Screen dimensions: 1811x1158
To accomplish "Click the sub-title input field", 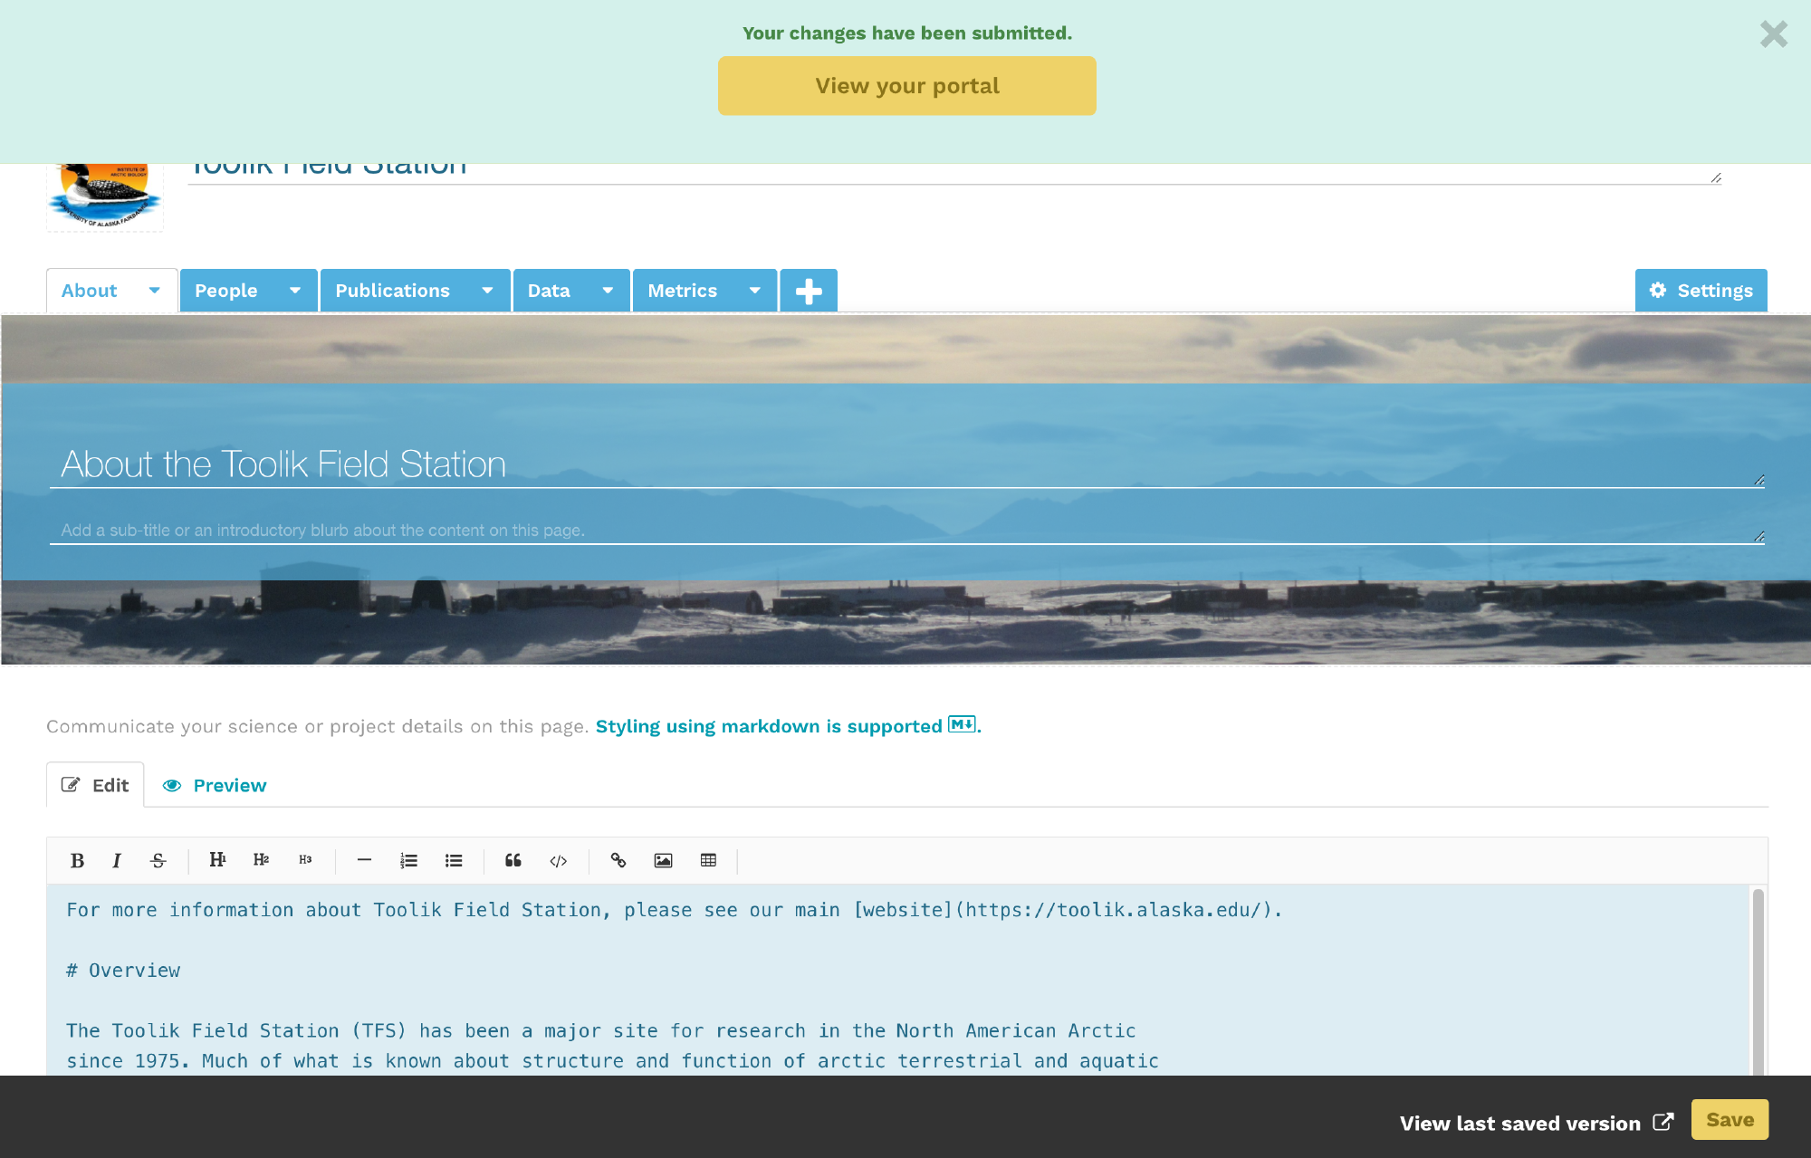I will click(905, 531).
